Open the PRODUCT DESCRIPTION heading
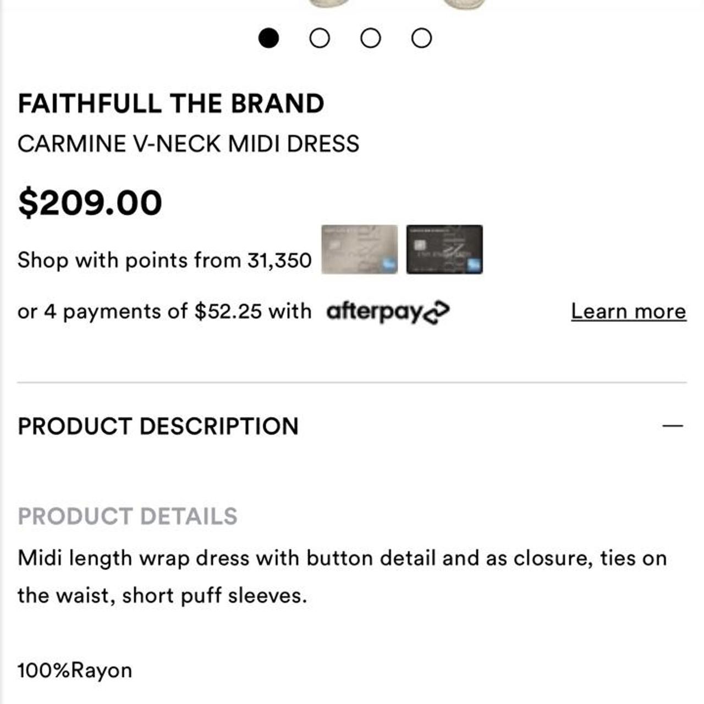This screenshot has height=704, width=704. tap(158, 426)
